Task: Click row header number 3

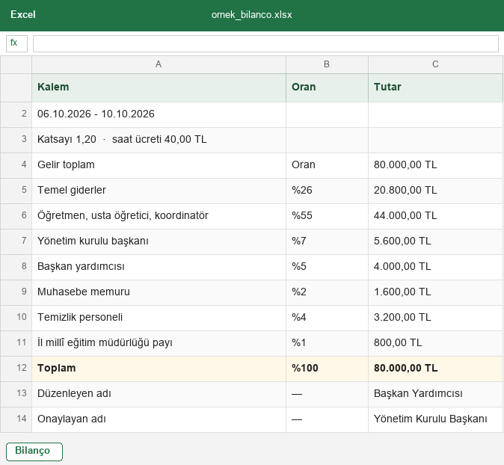Action: click(x=16, y=140)
